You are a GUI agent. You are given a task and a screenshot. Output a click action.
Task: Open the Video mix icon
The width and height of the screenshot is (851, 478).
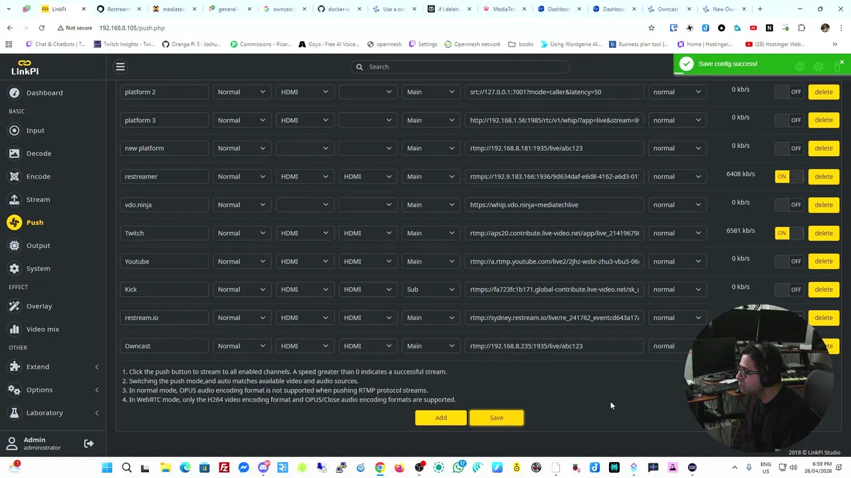(x=14, y=329)
